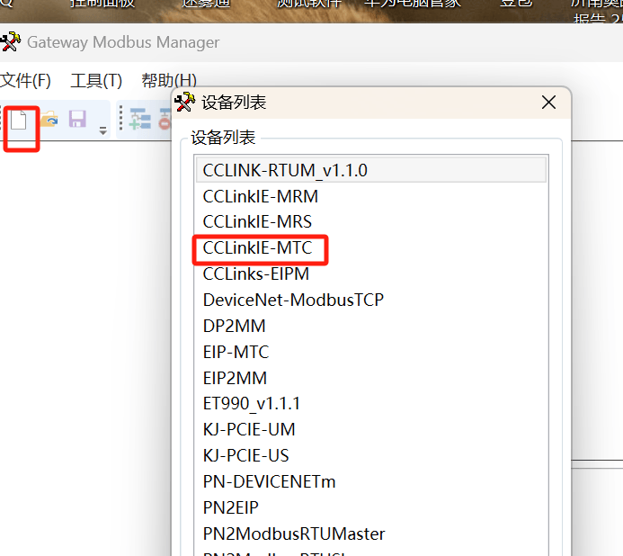Select KJ-PCIE-US device entry

click(371, 456)
